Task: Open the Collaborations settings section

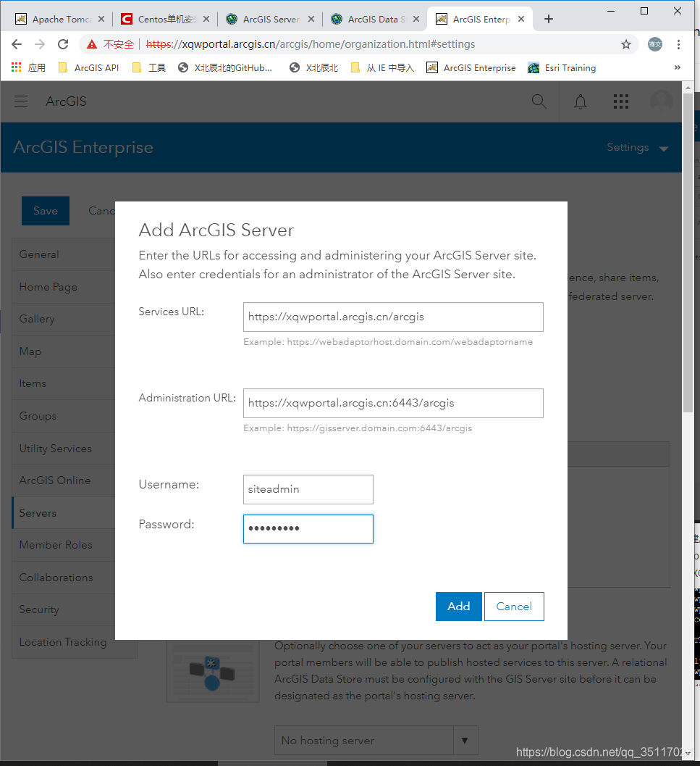Action: click(x=64, y=578)
